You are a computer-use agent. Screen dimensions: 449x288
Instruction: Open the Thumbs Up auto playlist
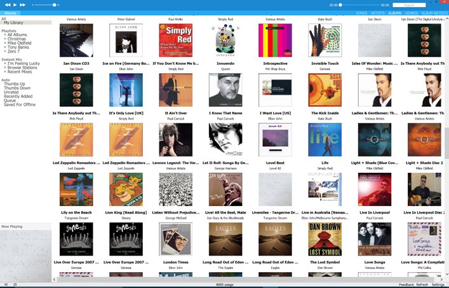click(x=15, y=84)
